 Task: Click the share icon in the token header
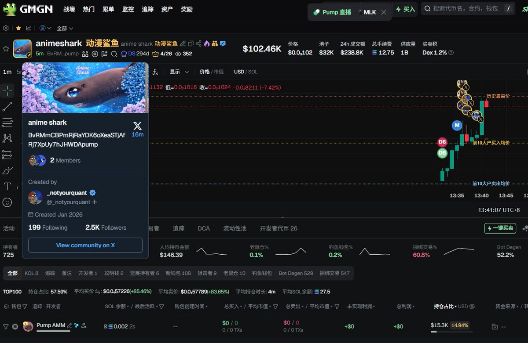(198, 43)
